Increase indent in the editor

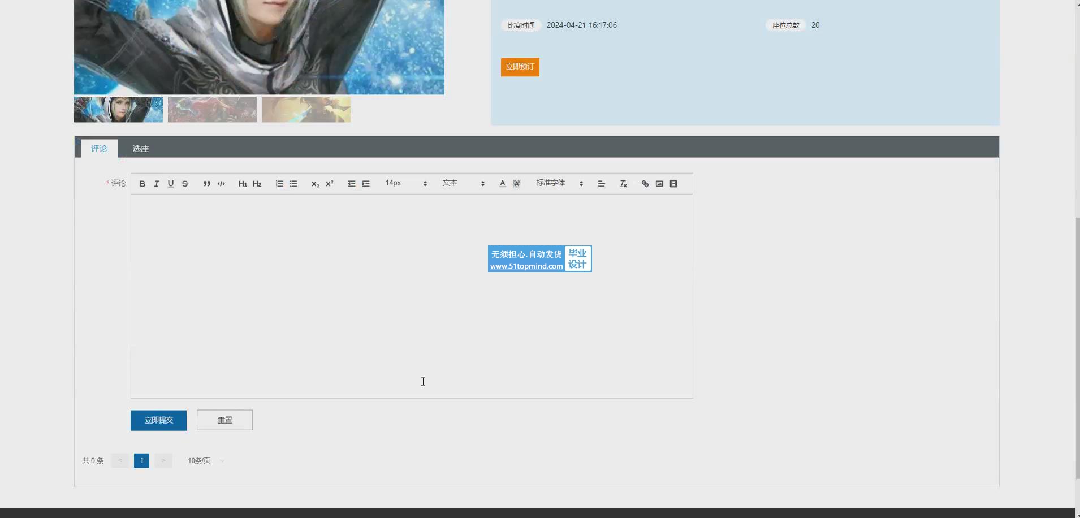coord(366,184)
